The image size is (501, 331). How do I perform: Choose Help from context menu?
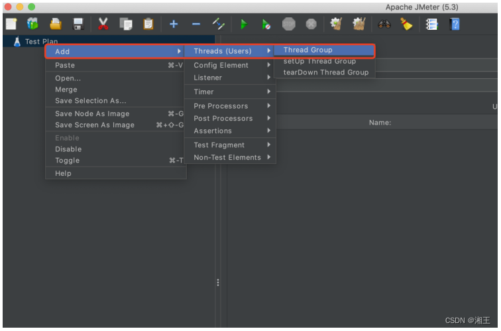[116, 173]
